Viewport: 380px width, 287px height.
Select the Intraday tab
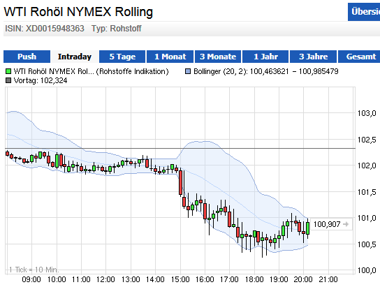(75, 57)
